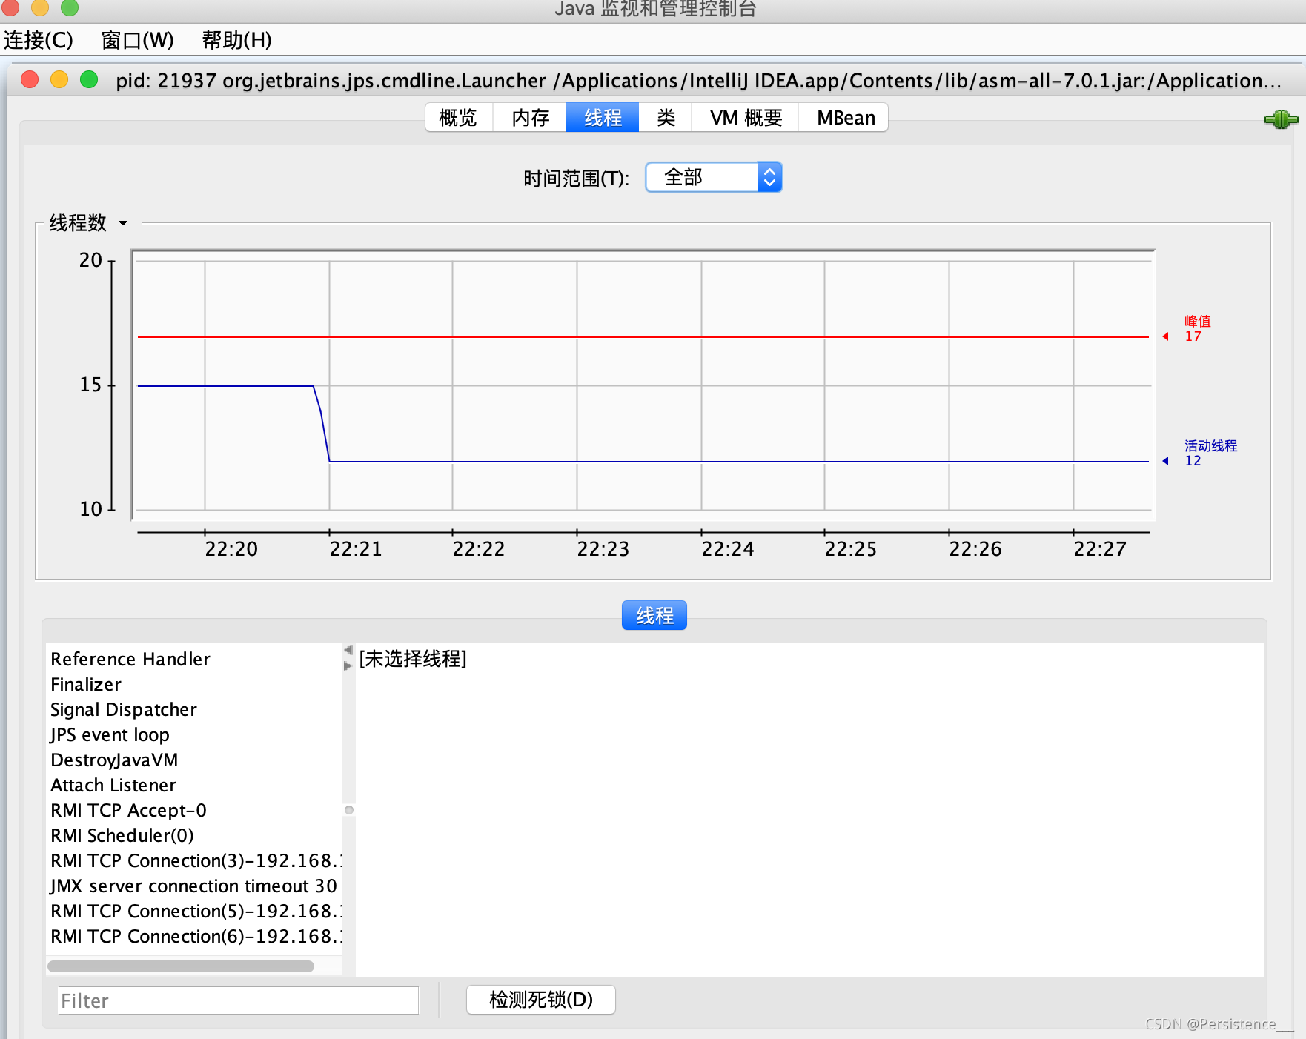Select the RMI TCP Accept-0 thread
Screen dimensions: 1306x1039
pos(194,810)
